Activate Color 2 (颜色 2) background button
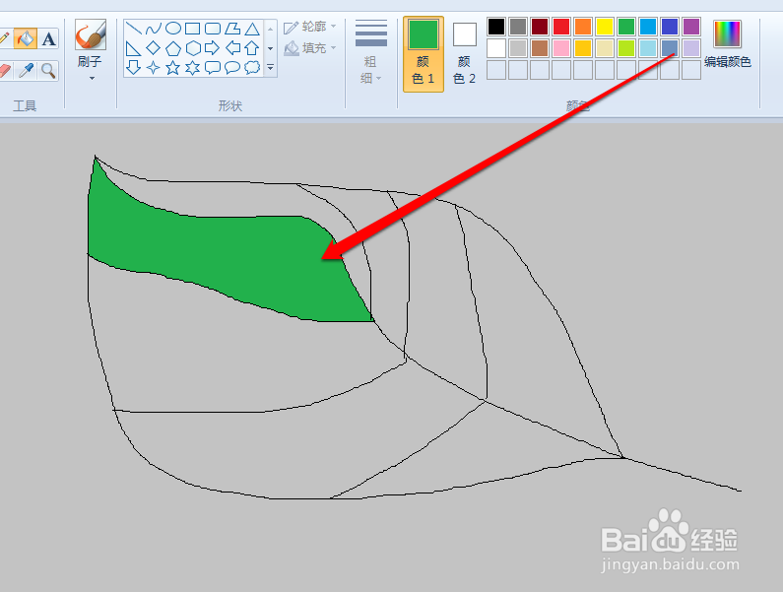The width and height of the screenshot is (783, 592). (465, 54)
